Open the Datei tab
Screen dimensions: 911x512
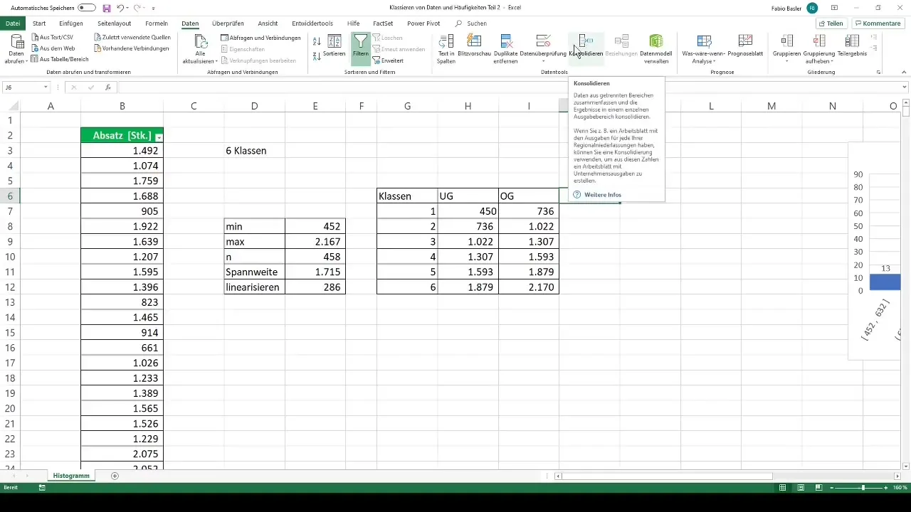[x=13, y=23]
